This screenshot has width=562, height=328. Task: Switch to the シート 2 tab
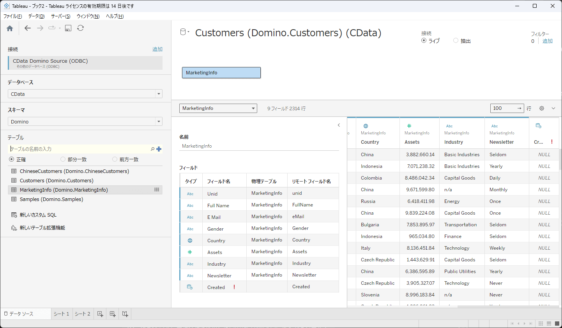pos(83,314)
